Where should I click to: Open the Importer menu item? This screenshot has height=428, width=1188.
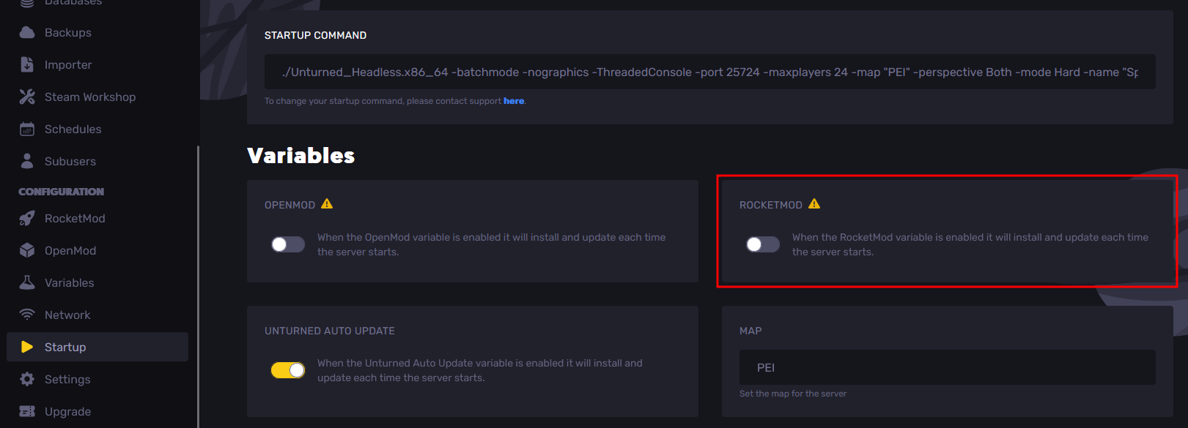tap(97, 64)
